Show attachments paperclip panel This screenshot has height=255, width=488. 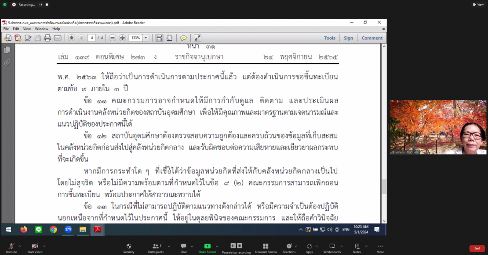tap(7, 63)
